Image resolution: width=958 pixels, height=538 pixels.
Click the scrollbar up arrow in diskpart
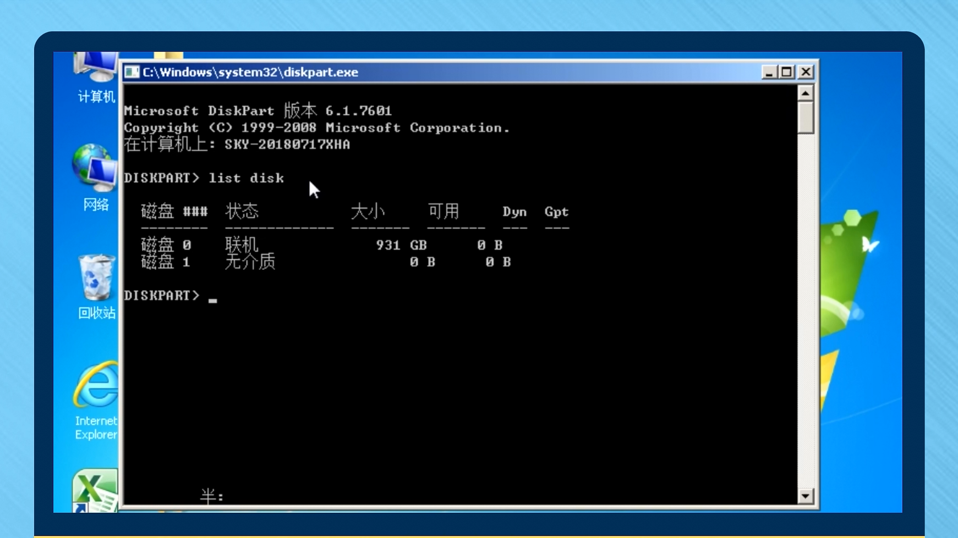(806, 93)
